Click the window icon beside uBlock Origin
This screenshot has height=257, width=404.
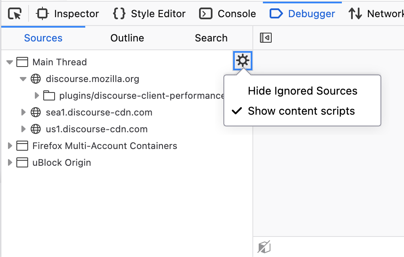pyautogui.click(x=22, y=163)
